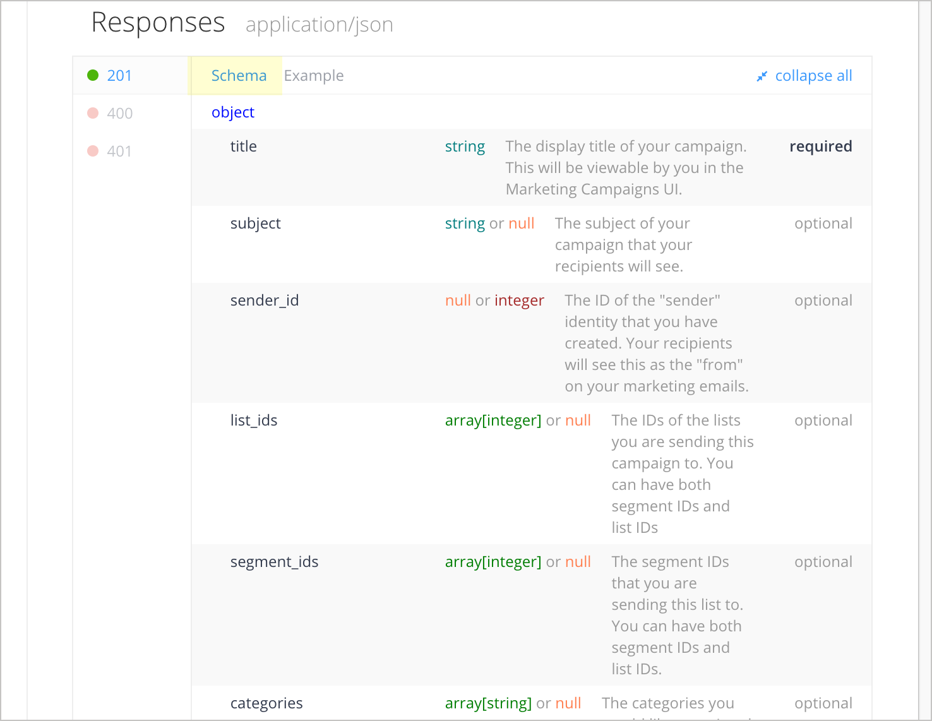Click the sender_id property row
The image size is (932, 721).
(265, 300)
